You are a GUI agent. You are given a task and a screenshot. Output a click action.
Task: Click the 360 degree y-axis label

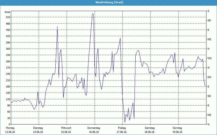pos(7,49)
